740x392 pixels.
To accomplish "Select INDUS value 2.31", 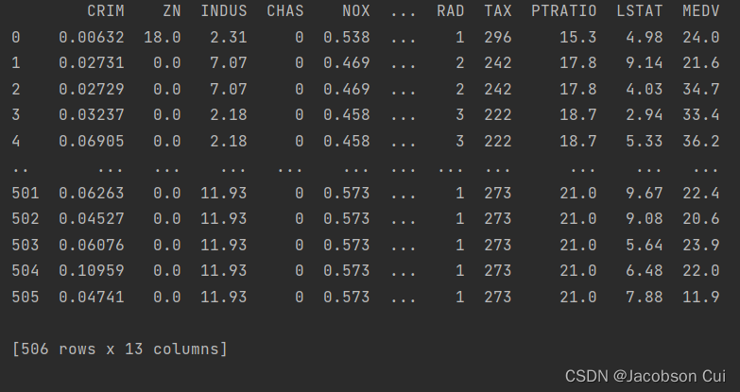I will tap(229, 37).
